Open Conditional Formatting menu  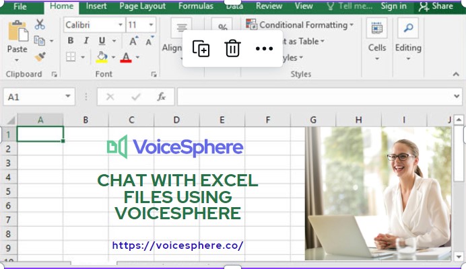[x=300, y=25]
